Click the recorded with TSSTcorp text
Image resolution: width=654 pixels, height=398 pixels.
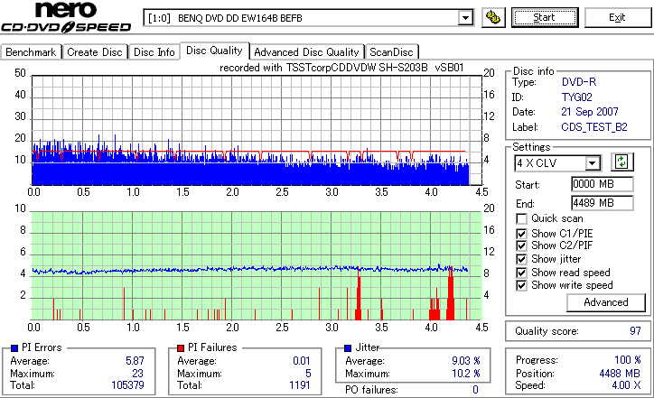341,68
